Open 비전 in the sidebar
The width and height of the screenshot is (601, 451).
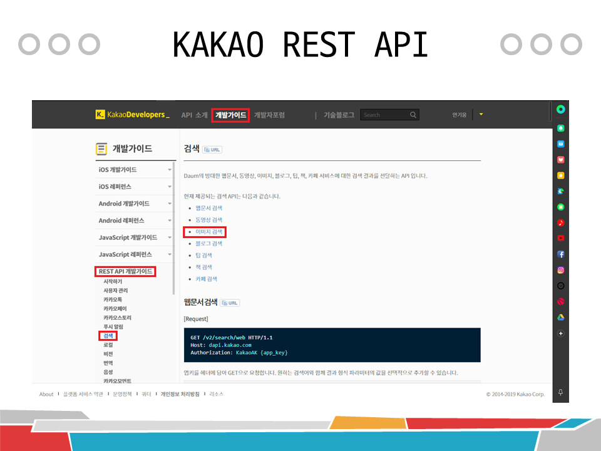coord(108,354)
